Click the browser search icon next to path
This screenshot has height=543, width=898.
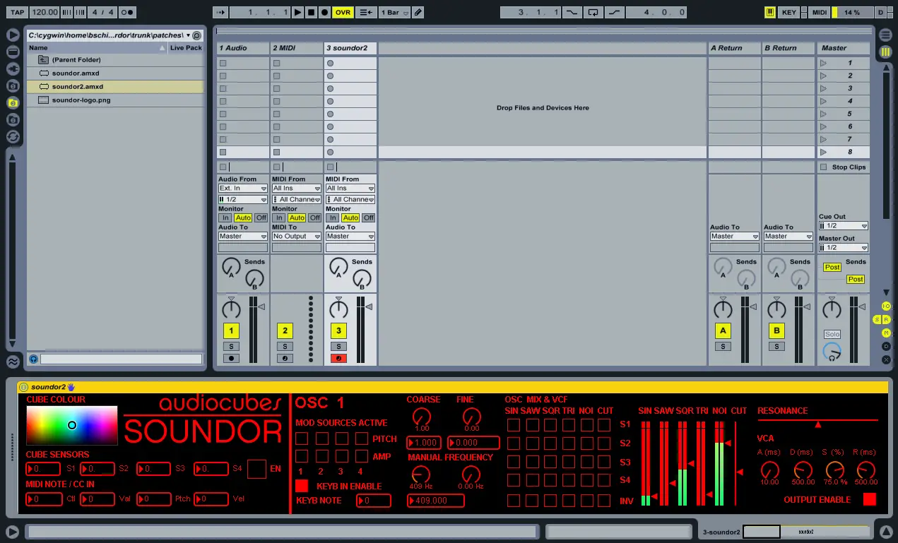coord(196,35)
